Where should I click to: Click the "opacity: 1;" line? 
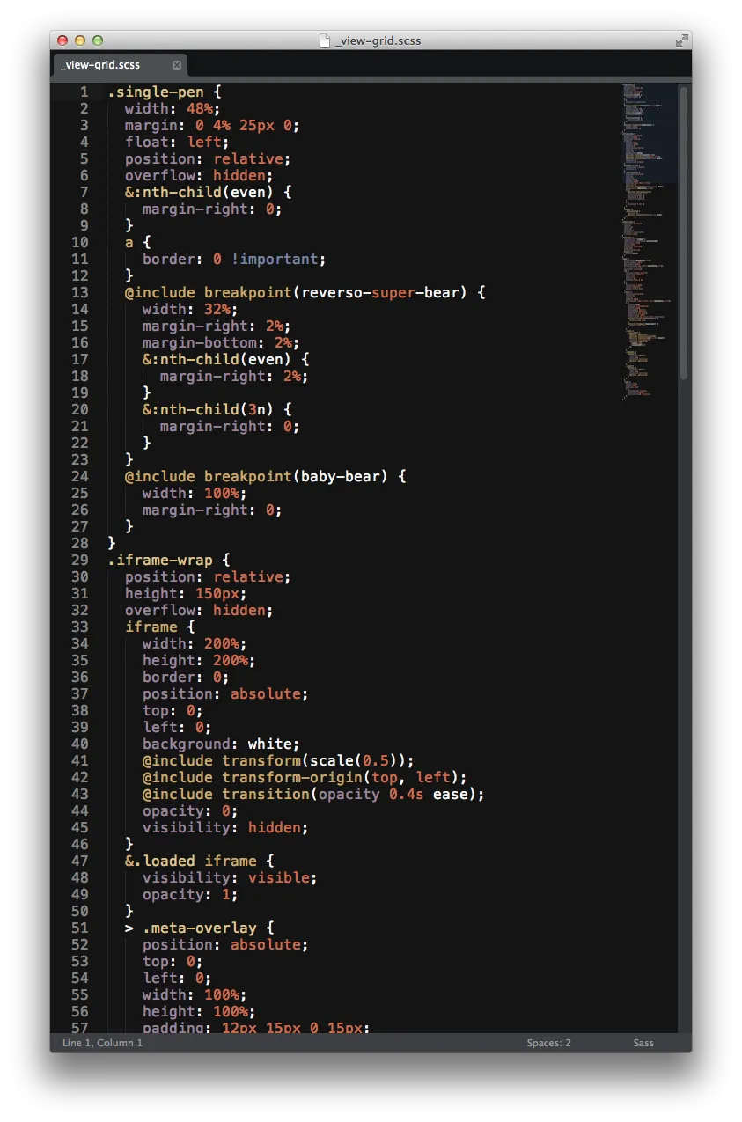(x=190, y=894)
